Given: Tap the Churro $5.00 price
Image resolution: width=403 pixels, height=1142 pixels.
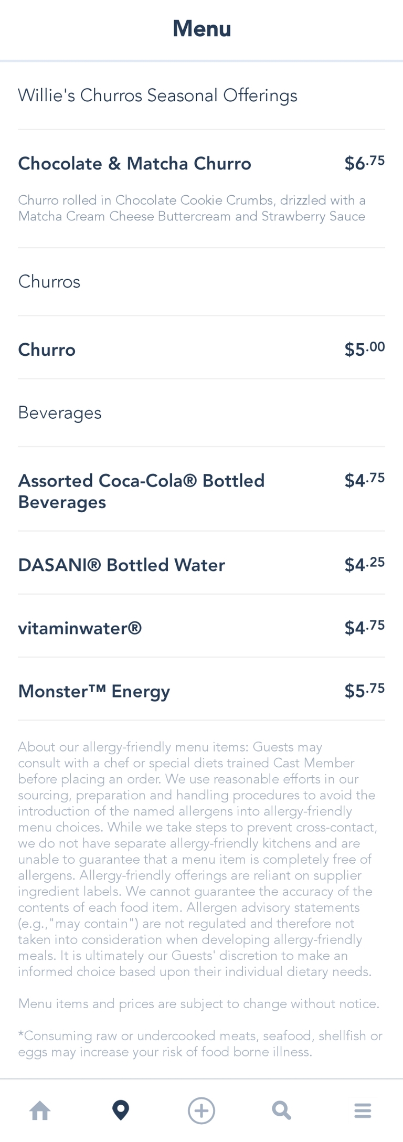Looking at the screenshot, I should tap(364, 349).
